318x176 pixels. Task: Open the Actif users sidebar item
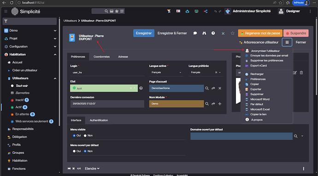coord(18,107)
